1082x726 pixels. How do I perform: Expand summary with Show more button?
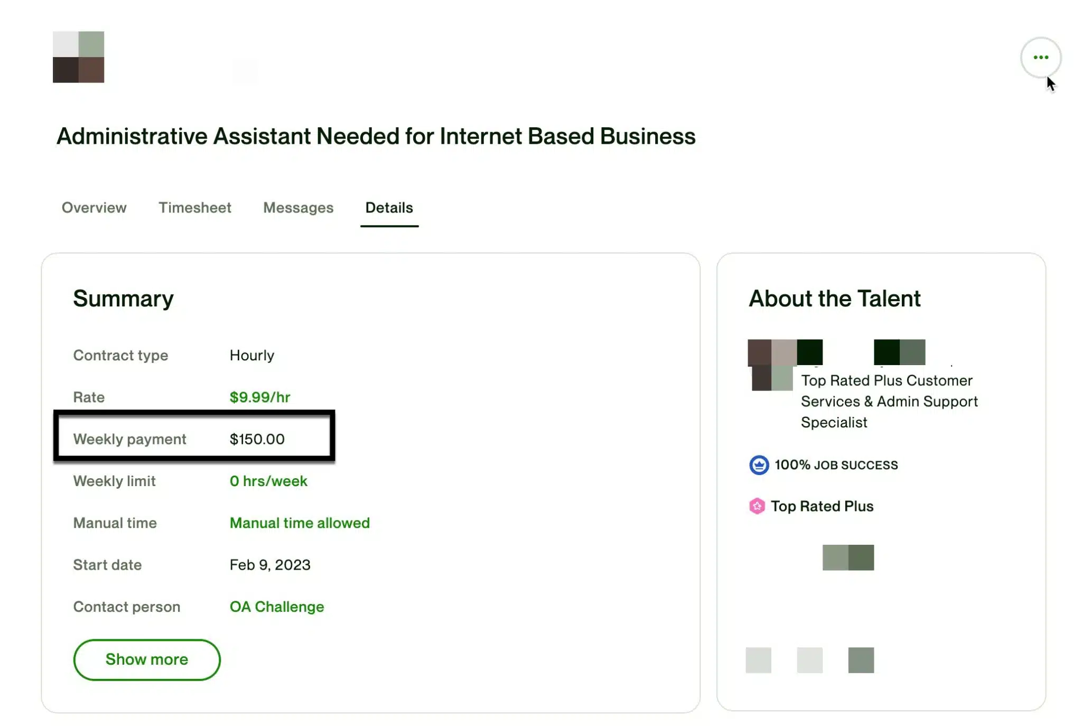147,659
